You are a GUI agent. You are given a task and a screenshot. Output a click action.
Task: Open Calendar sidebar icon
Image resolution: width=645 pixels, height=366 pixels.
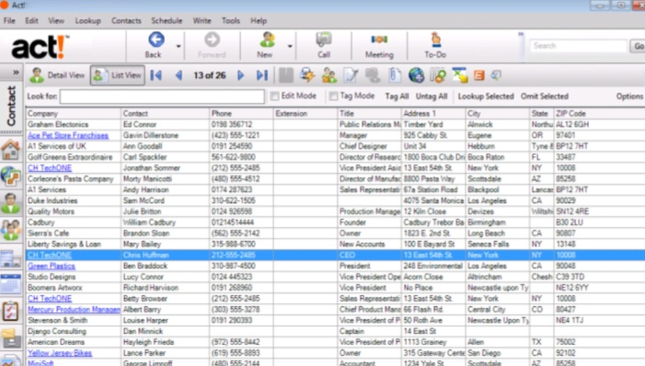pos(11,284)
